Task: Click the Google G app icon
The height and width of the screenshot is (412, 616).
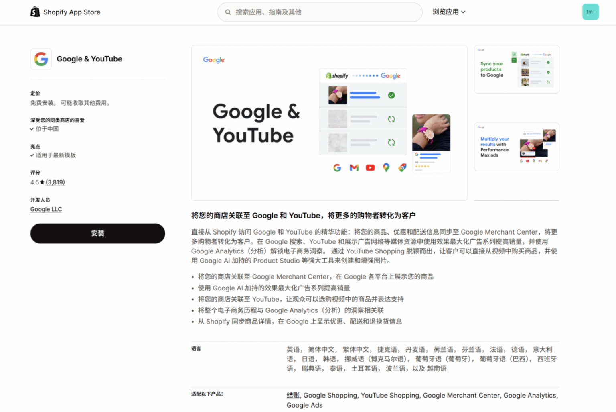Action: 41,59
